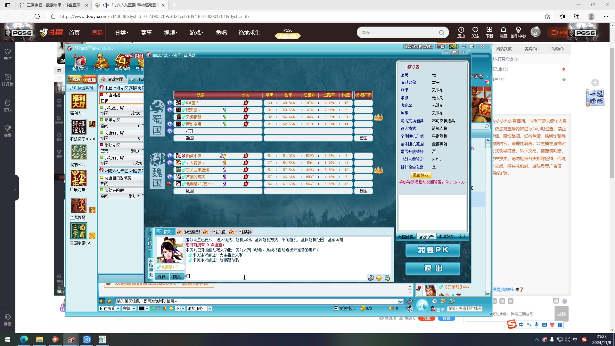The height and width of the screenshot is (346, 615).
Task: Open Windows Start menu
Action: point(8,340)
